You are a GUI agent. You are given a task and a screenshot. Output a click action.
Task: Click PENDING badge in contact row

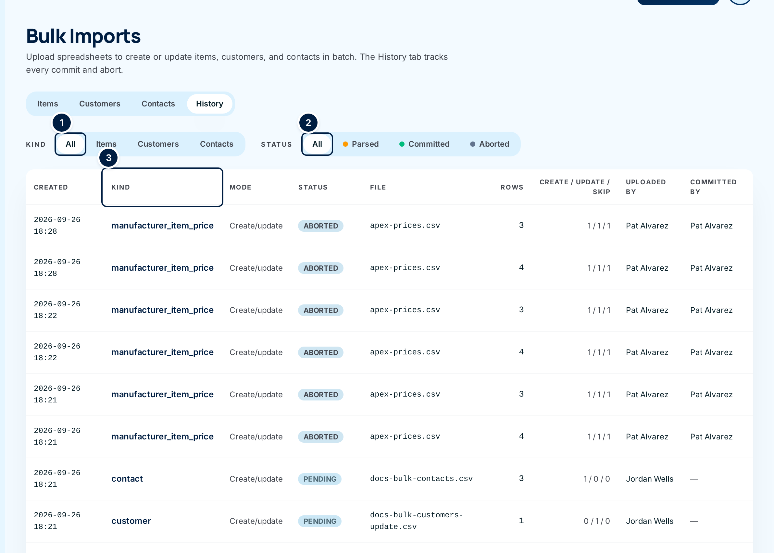point(319,479)
